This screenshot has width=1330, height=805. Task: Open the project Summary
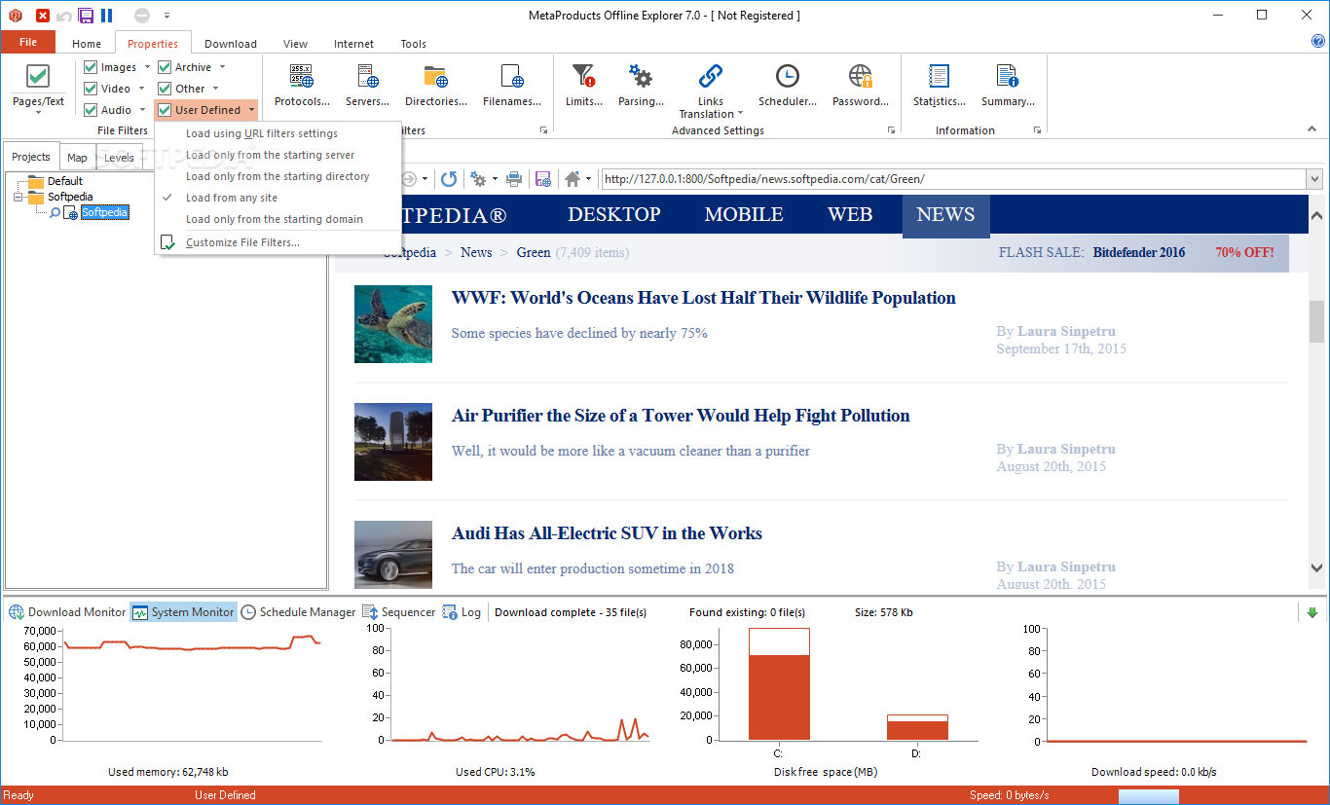tap(1008, 85)
